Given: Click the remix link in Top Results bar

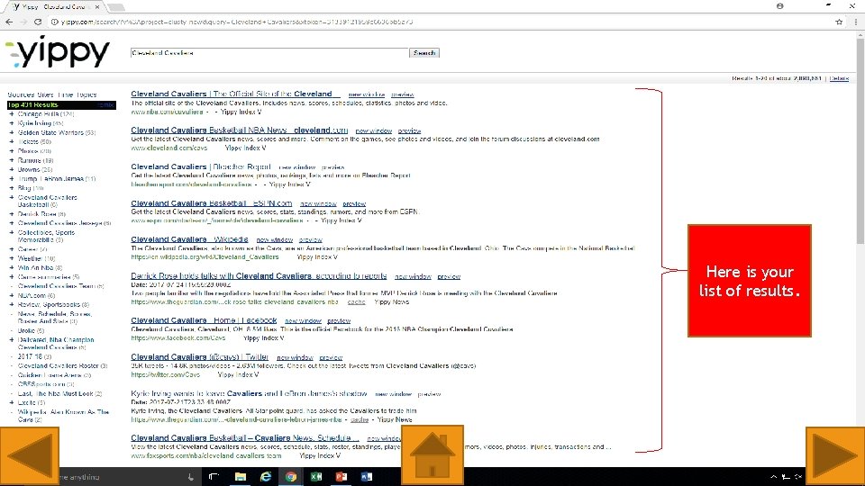Looking at the screenshot, I should pyautogui.click(x=105, y=104).
